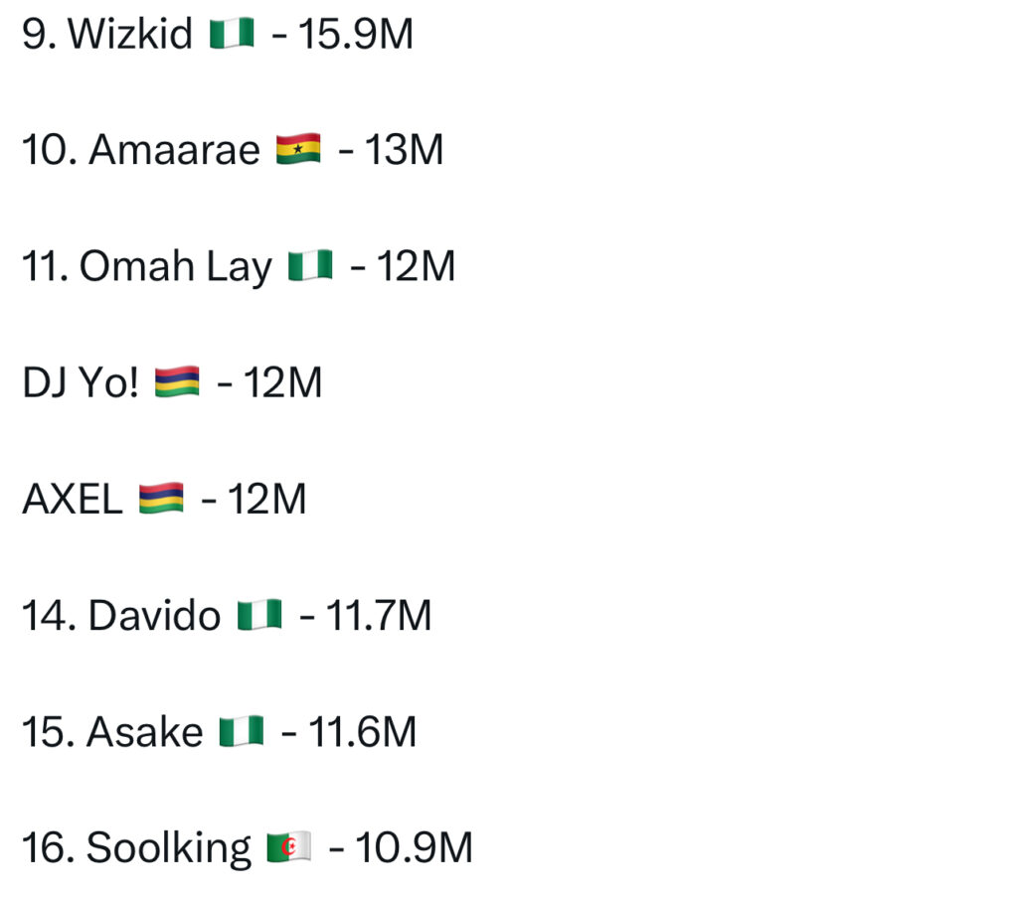Click the Nigerian flag beside Wizkid
Screen dimensions: 1018x897
233,36
